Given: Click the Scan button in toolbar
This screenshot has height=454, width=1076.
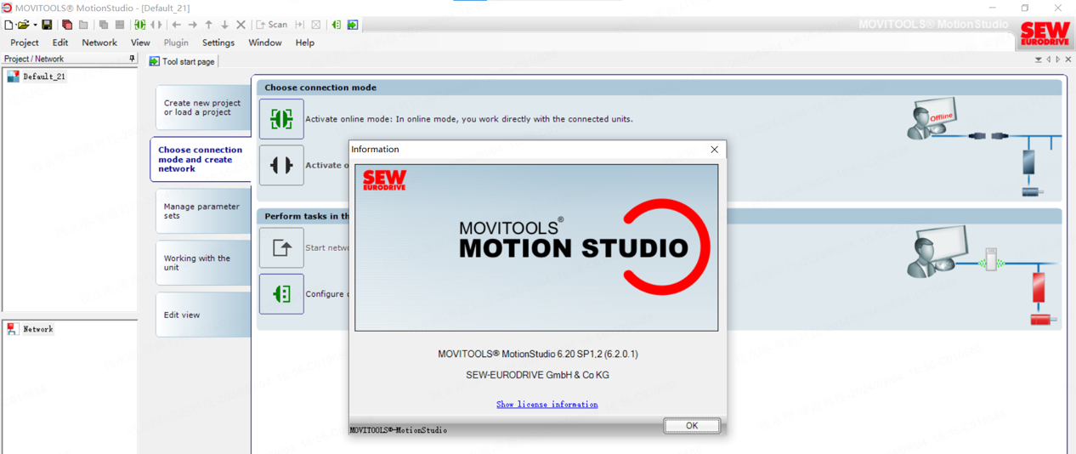Looking at the screenshot, I should (272, 25).
